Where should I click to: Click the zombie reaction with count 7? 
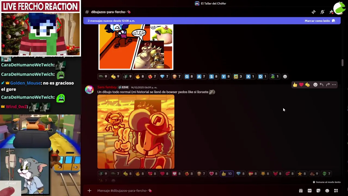326,174
